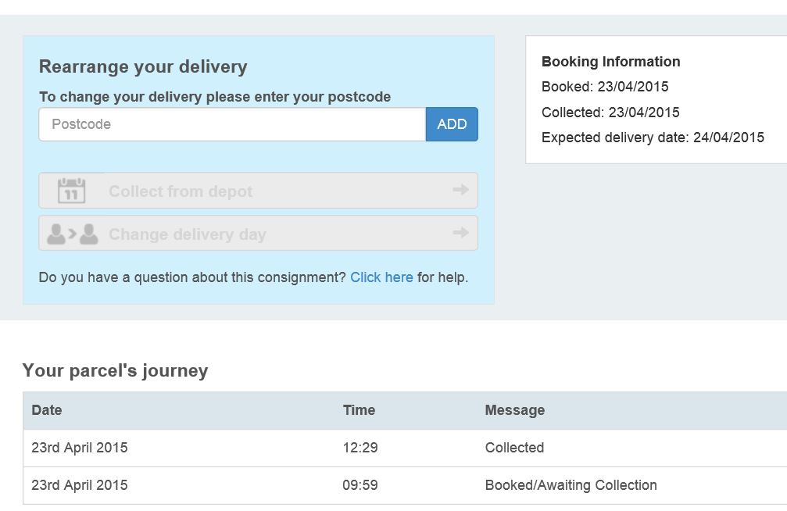Click the Expected delivery date 24/04/2015 text
The height and width of the screenshot is (511, 787).
(x=653, y=138)
